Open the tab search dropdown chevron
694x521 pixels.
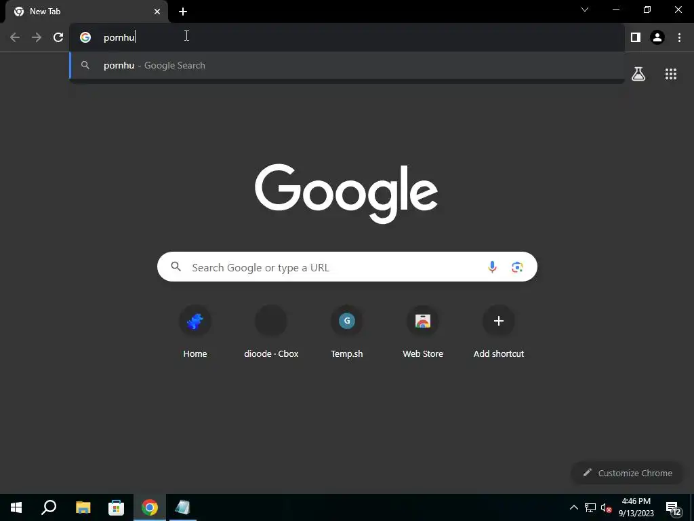[585, 9]
